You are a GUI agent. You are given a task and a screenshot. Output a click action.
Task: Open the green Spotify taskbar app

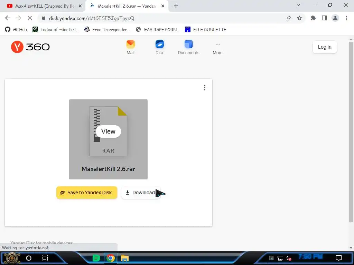[96, 258]
